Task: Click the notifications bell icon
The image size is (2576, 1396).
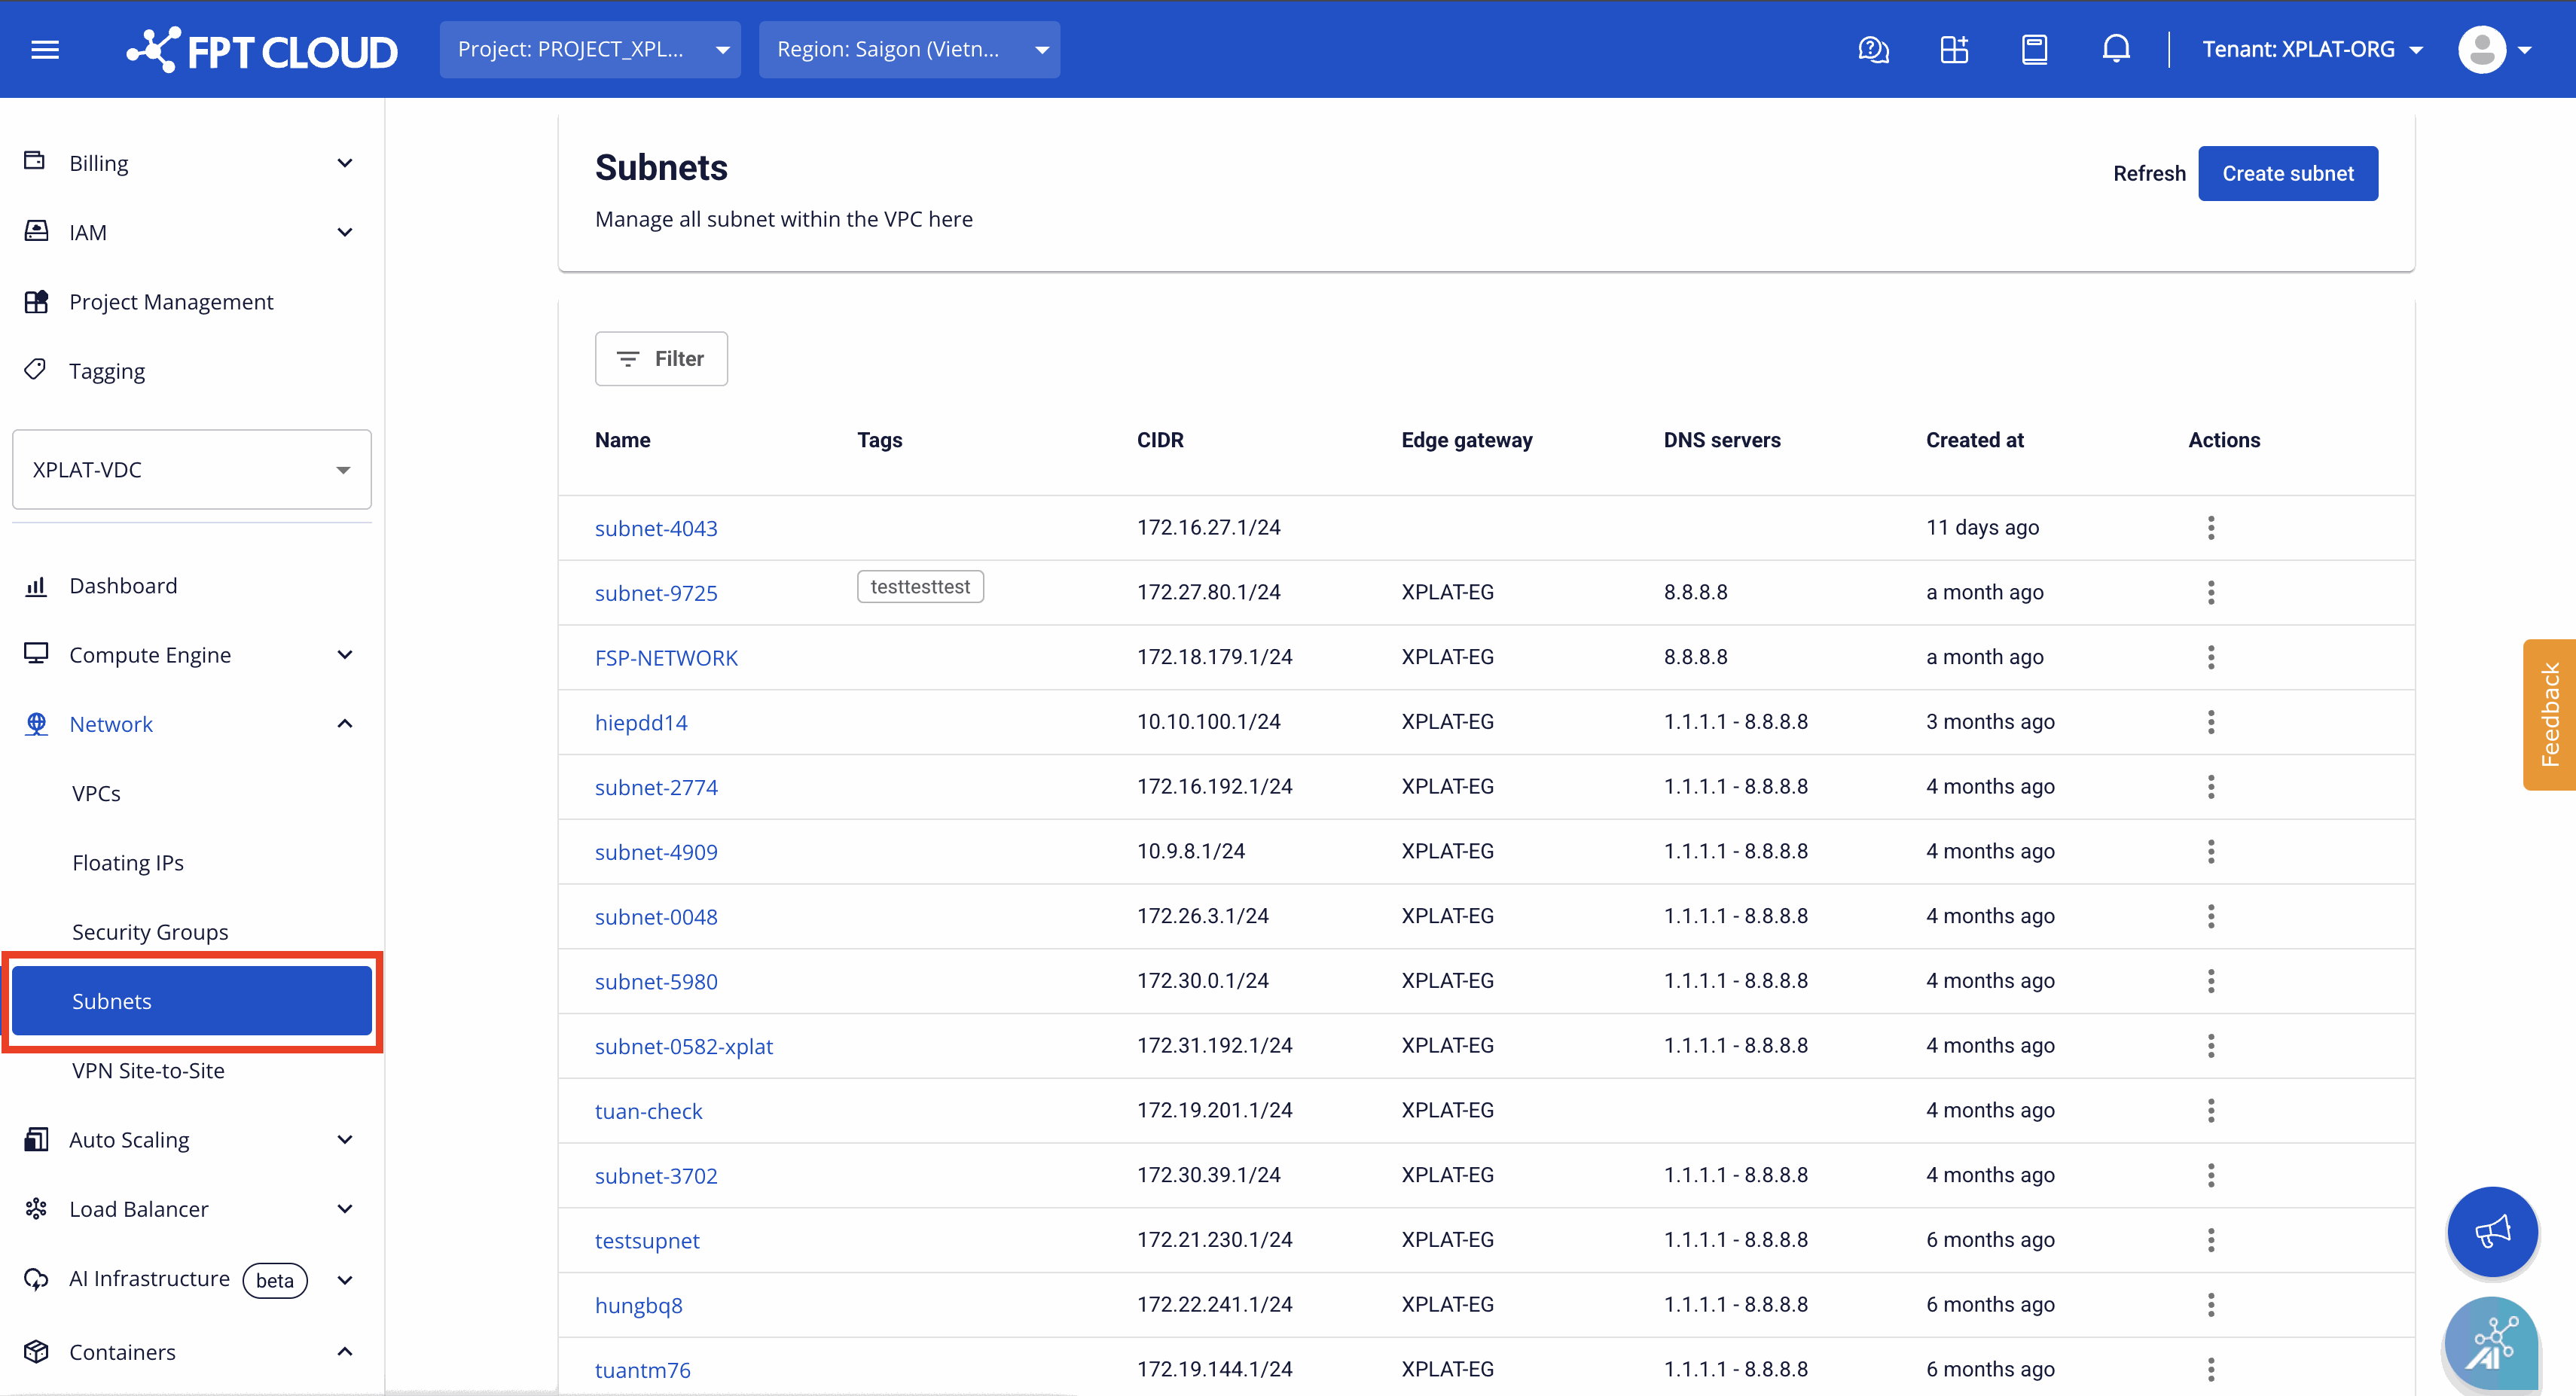Action: [x=2116, y=49]
